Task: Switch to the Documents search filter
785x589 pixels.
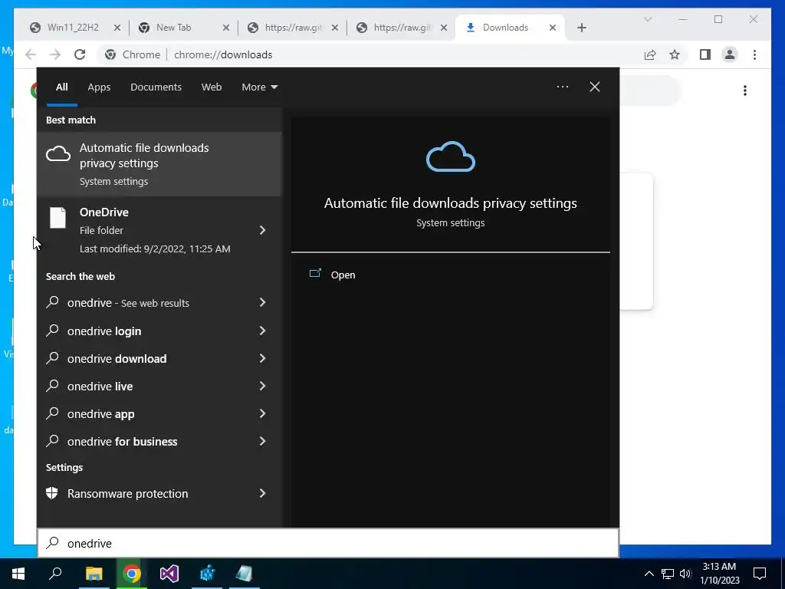Action: click(156, 87)
